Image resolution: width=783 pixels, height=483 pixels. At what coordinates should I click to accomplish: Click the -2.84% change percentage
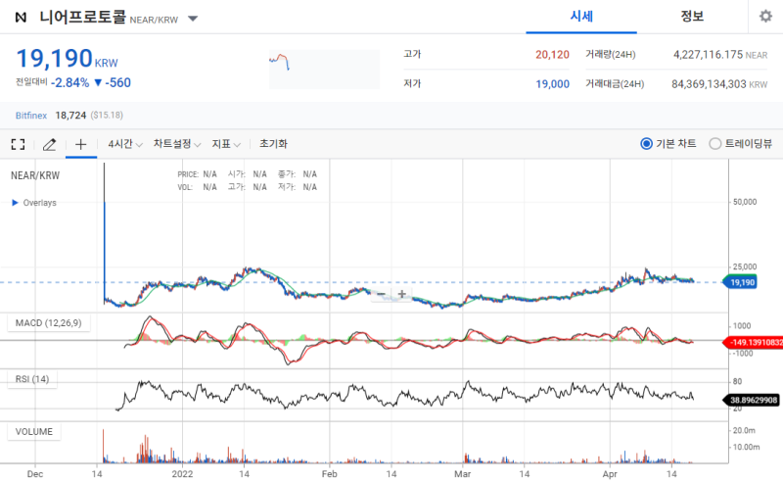click(69, 82)
